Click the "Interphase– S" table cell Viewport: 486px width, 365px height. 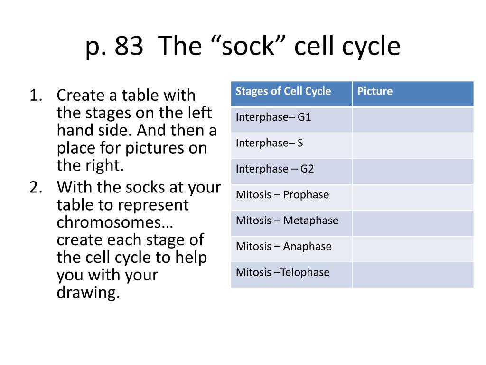[x=291, y=146]
